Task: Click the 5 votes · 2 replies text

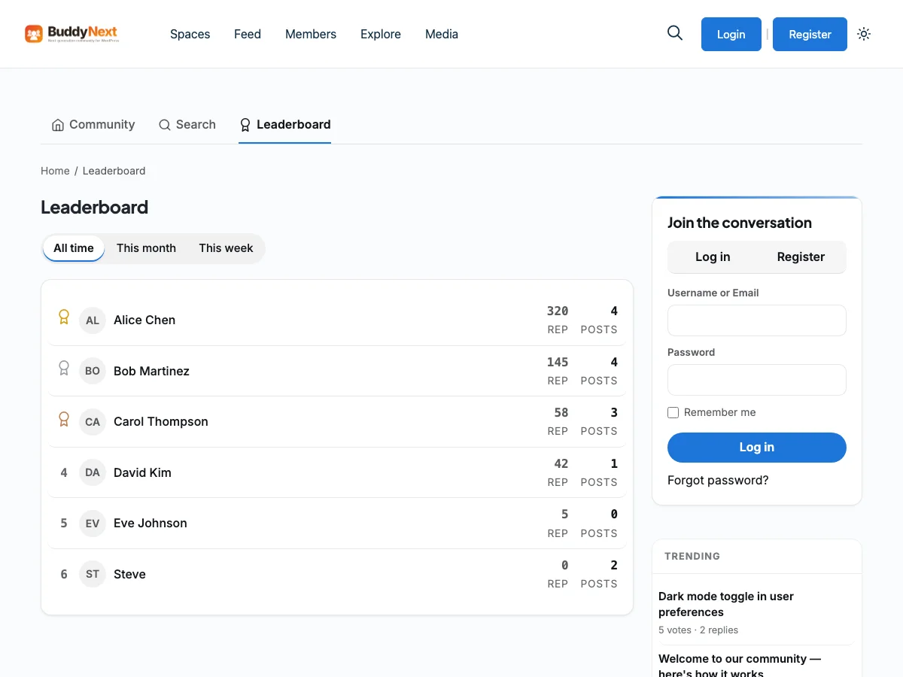Action: click(x=698, y=630)
